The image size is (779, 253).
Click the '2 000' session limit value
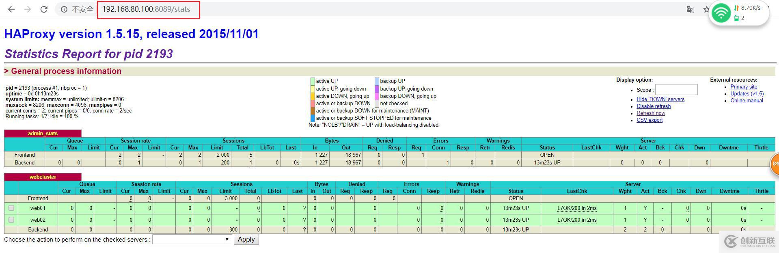[223, 155]
